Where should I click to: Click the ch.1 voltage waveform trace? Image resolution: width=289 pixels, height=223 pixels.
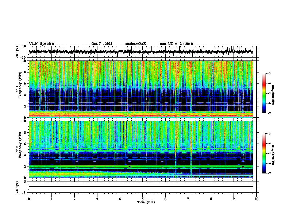click(140, 52)
